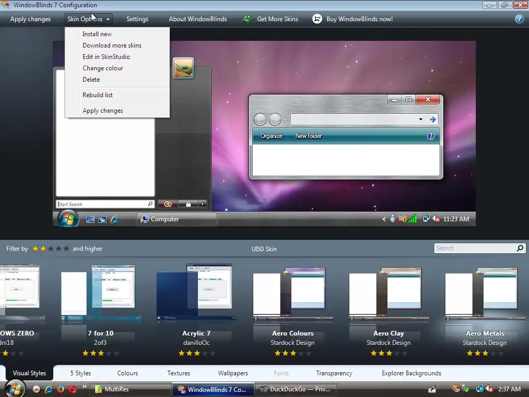This screenshot has width=529, height=397.
Task: Expand the quick launch overflow chevron
Action: point(84,387)
